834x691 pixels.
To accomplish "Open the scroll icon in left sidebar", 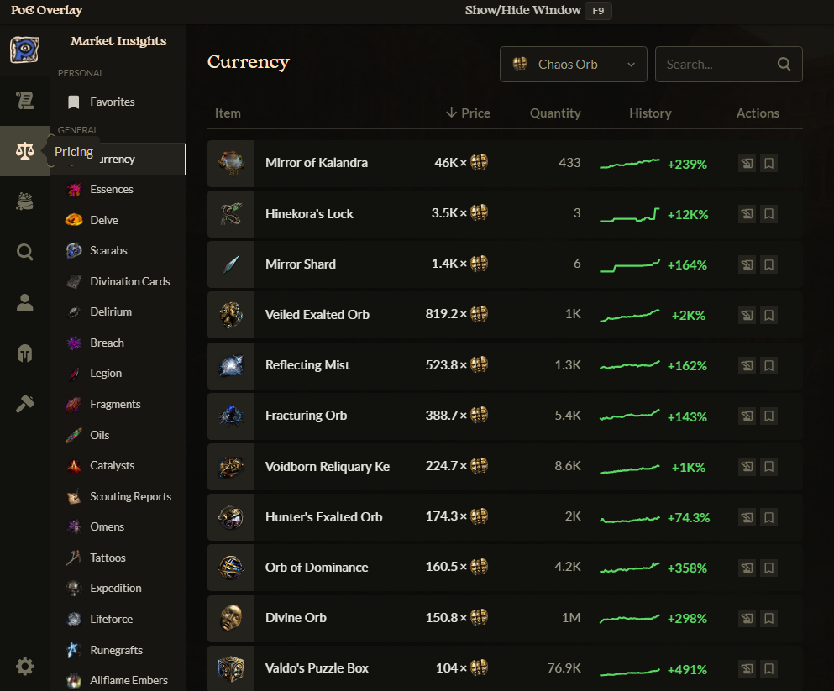I will point(25,101).
